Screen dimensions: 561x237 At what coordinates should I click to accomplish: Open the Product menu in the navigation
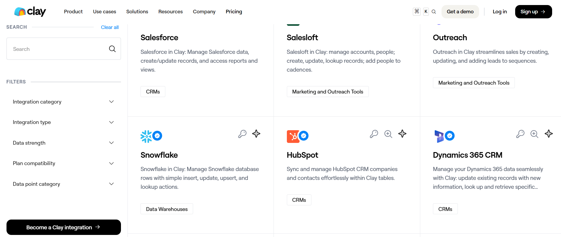[73, 12]
